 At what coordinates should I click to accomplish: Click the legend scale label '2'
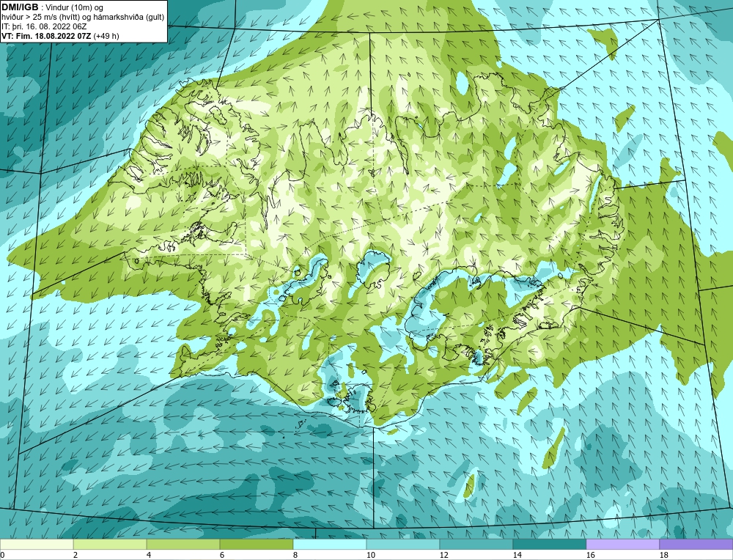pyautogui.click(x=75, y=555)
